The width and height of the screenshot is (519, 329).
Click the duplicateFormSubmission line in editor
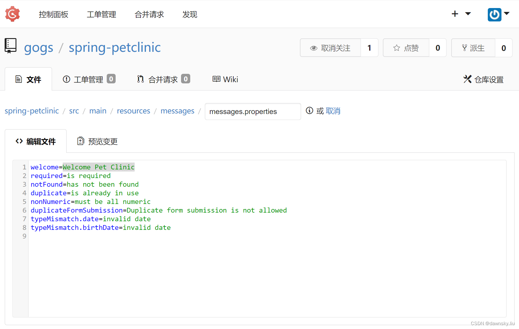[x=159, y=210]
